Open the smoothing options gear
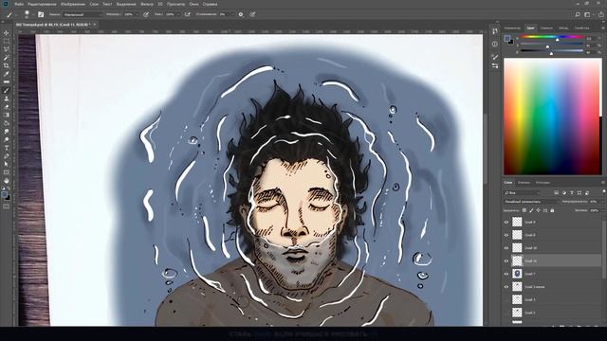The height and width of the screenshot is (341, 607). point(241,14)
